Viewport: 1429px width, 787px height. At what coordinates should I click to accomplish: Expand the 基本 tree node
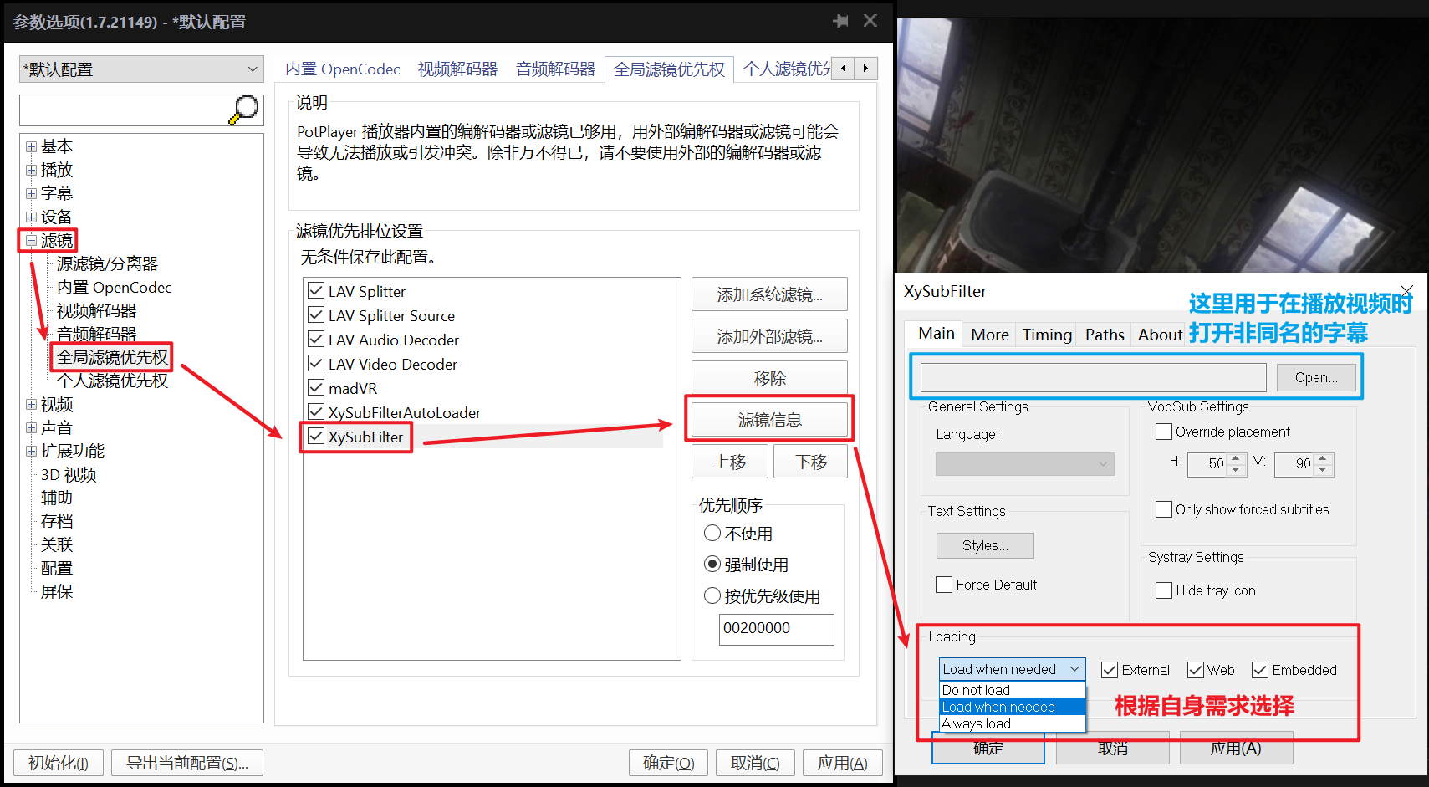[31, 147]
